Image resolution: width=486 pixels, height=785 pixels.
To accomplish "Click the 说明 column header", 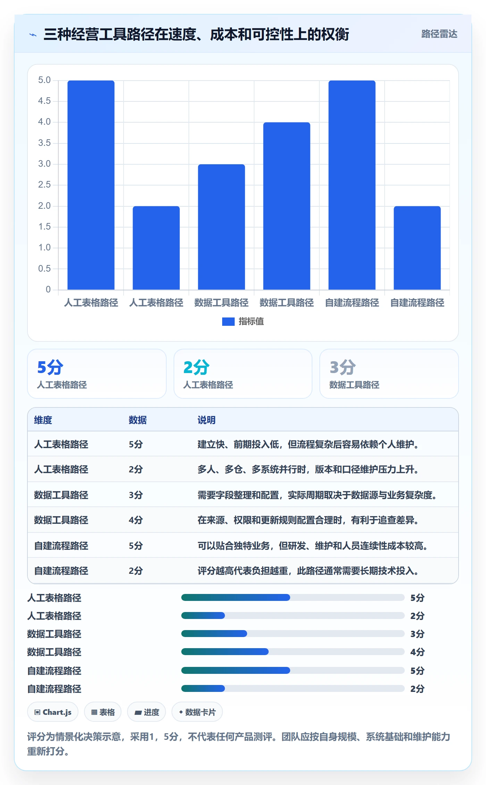I will (x=207, y=420).
